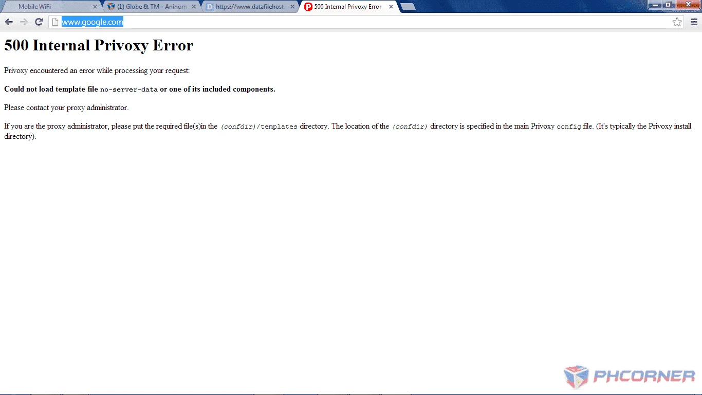This screenshot has height=395, width=702.
Task: Close the Mobile WiFi tab
Action: click(x=95, y=7)
